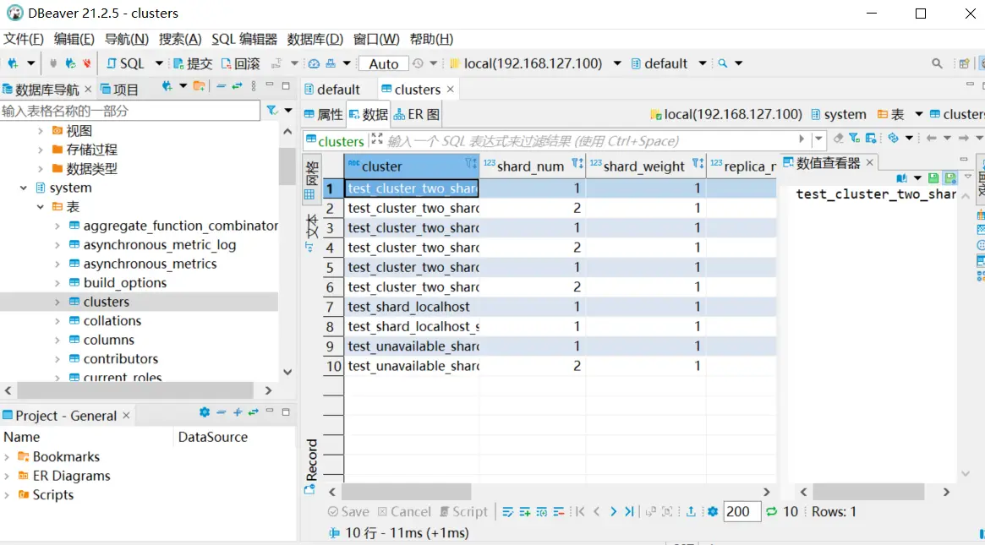Click the shard_num column sort icon
The width and height of the screenshot is (985, 545).
click(577, 164)
